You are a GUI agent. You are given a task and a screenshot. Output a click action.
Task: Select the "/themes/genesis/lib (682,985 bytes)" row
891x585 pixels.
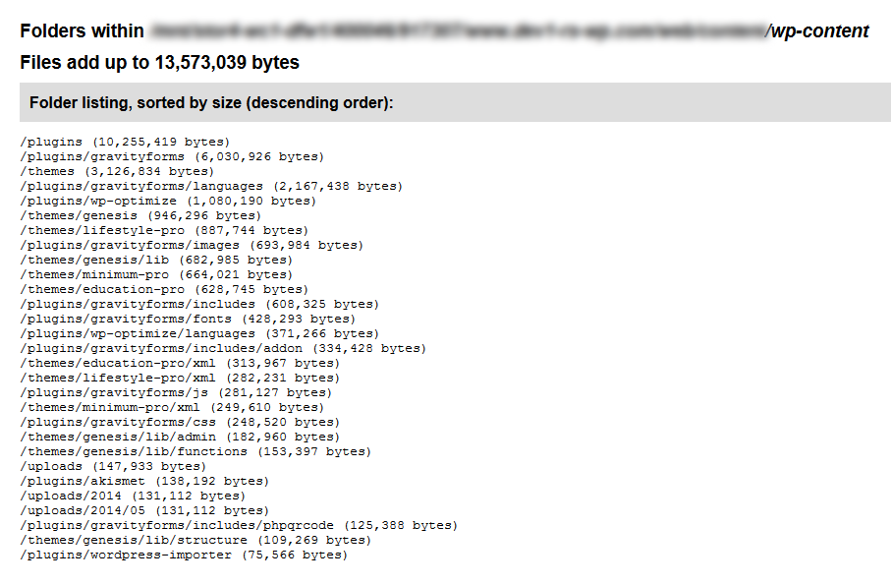(x=156, y=260)
